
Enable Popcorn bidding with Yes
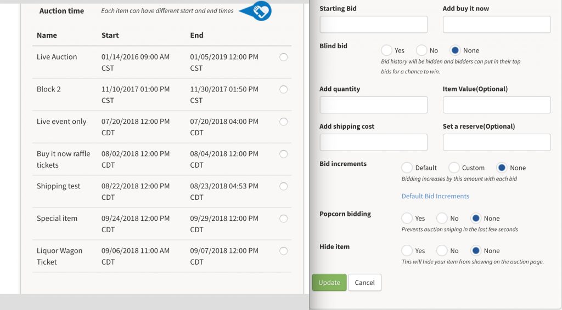click(407, 218)
